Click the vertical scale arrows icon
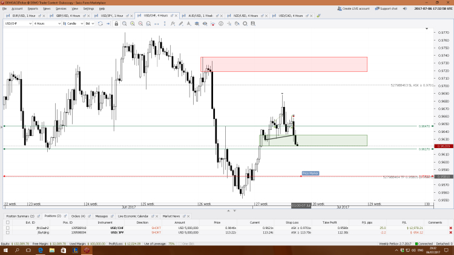The image size is (454, 255). (165, 24)
